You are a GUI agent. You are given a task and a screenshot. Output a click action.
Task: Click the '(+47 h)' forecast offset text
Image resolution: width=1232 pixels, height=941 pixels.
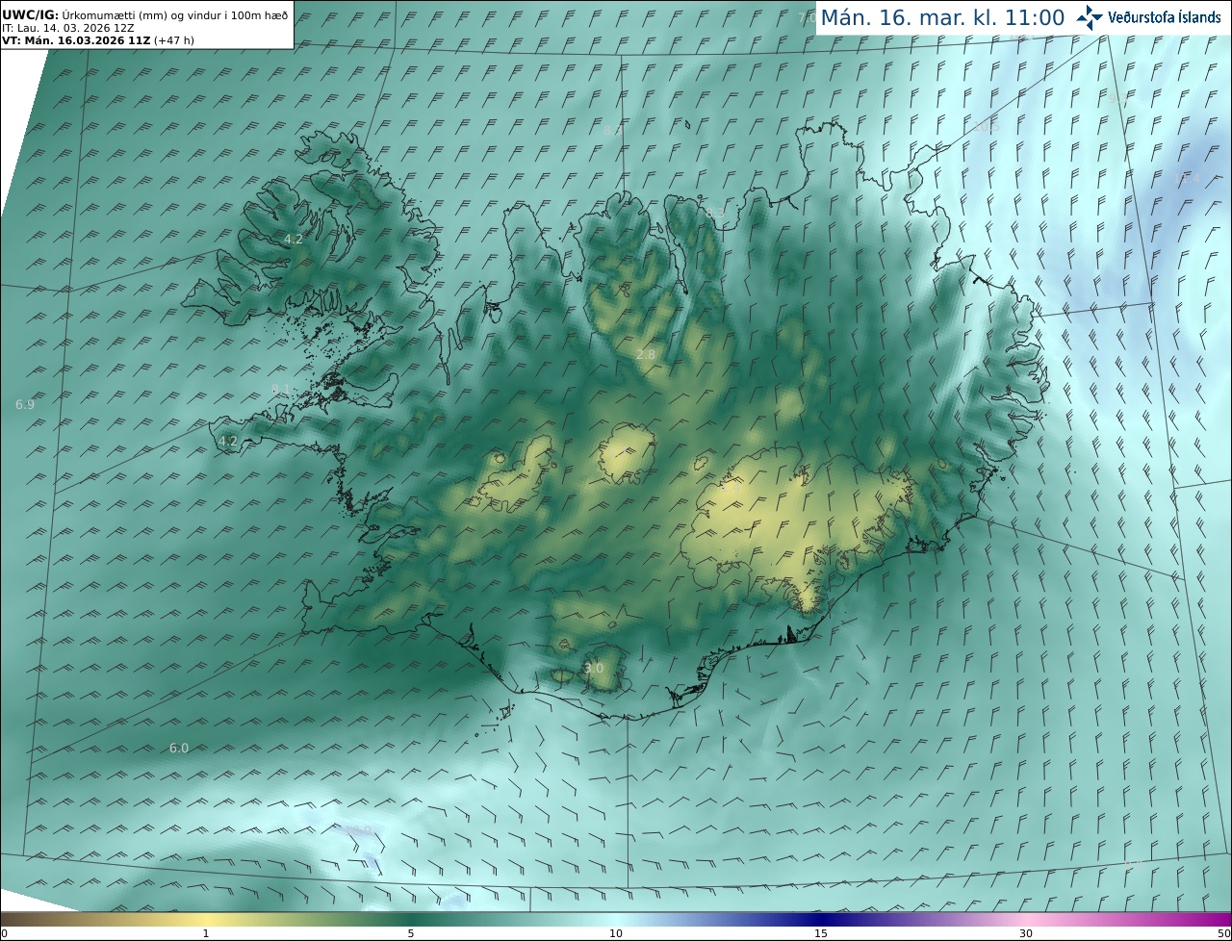(174, 40)
